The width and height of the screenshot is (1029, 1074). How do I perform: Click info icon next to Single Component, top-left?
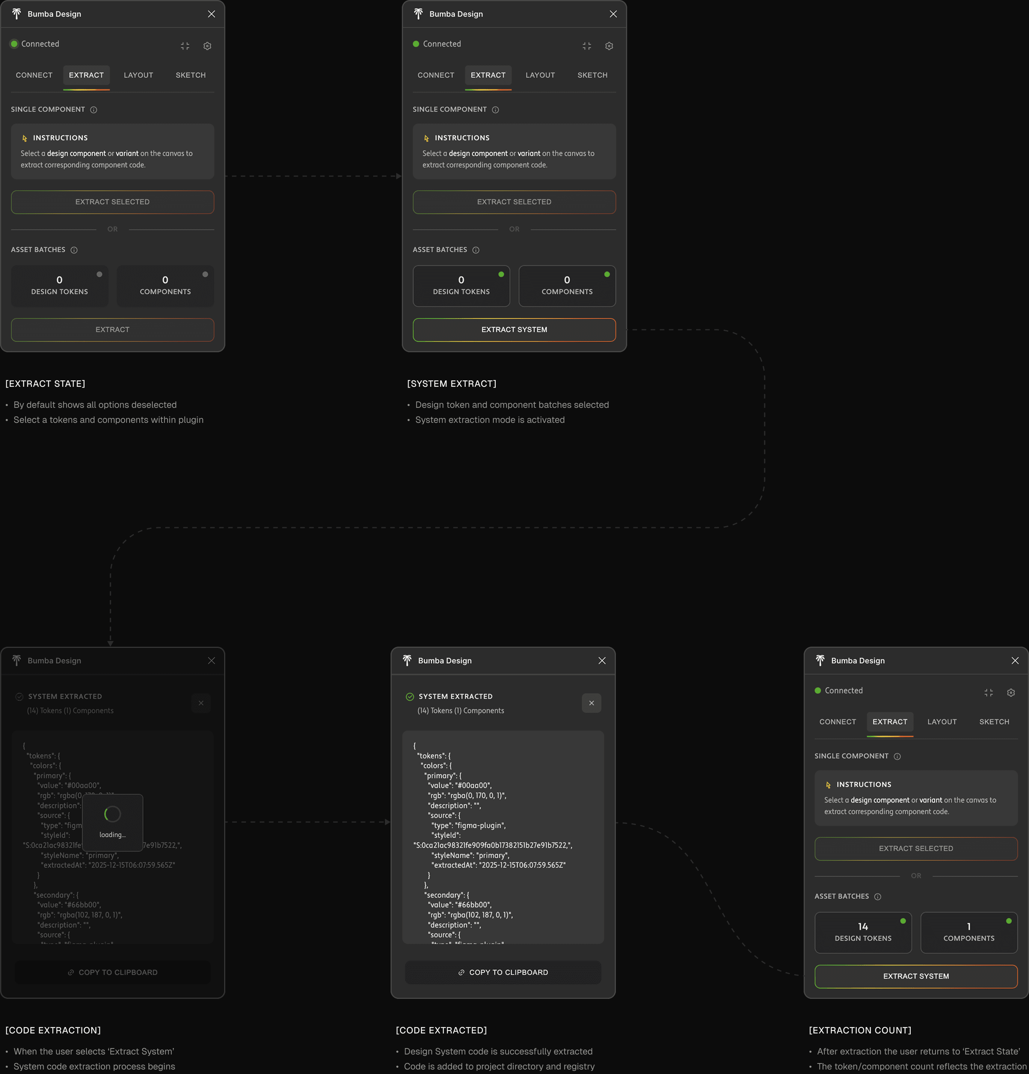pyautogui.click(x=94, y=110)
